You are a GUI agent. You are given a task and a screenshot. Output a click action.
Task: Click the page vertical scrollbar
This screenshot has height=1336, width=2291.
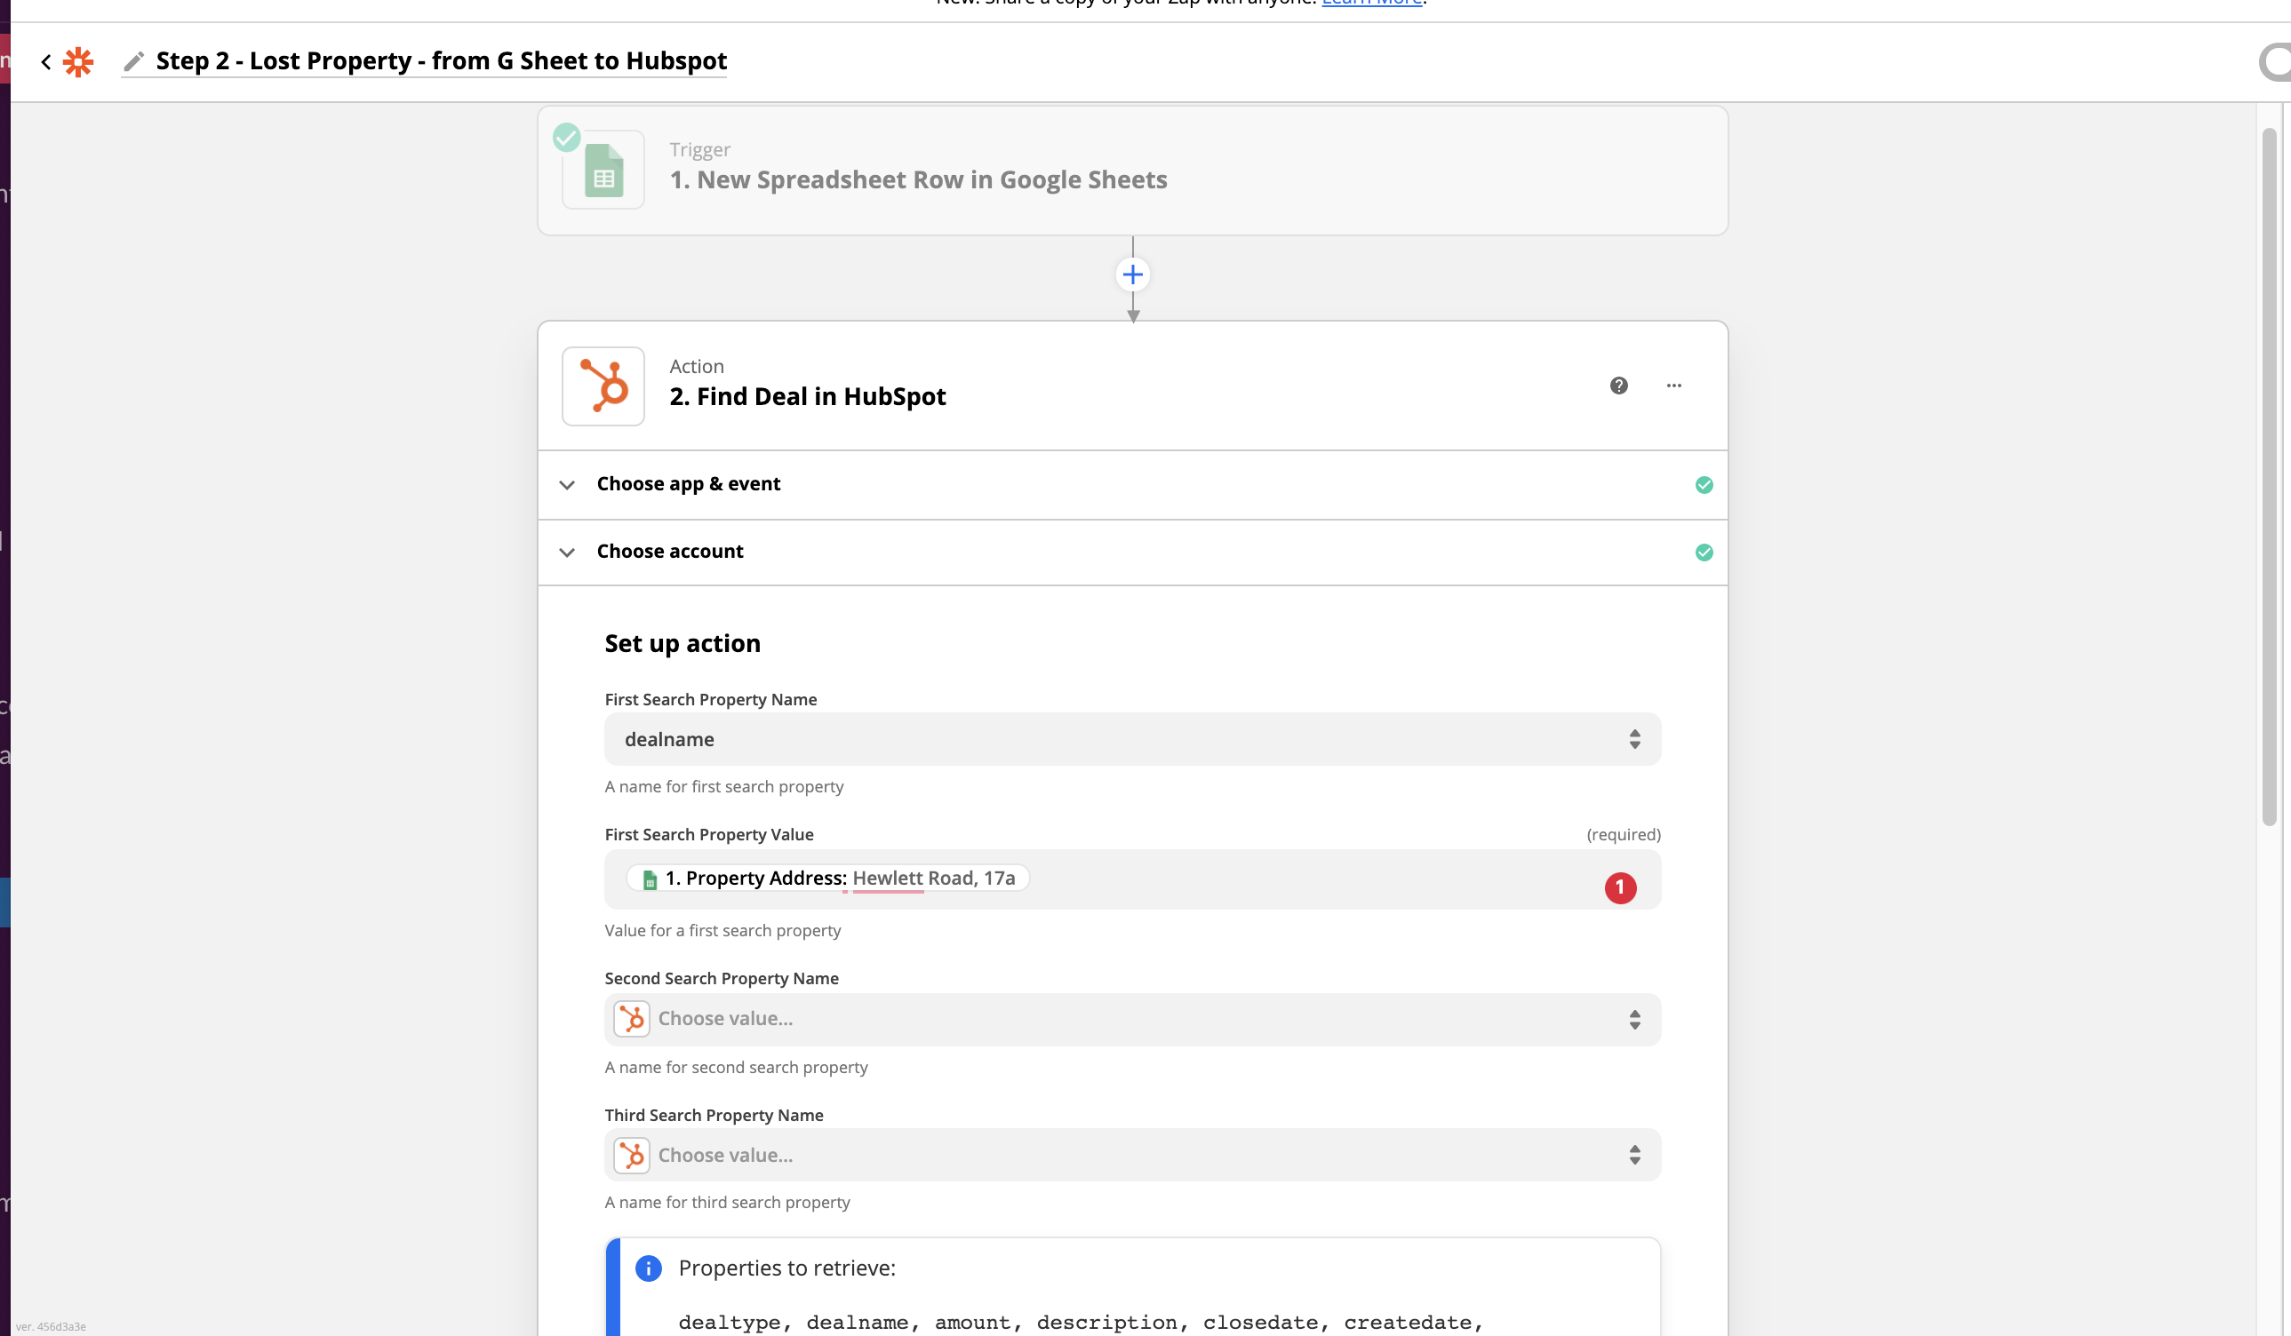[x=2269, y=477]
